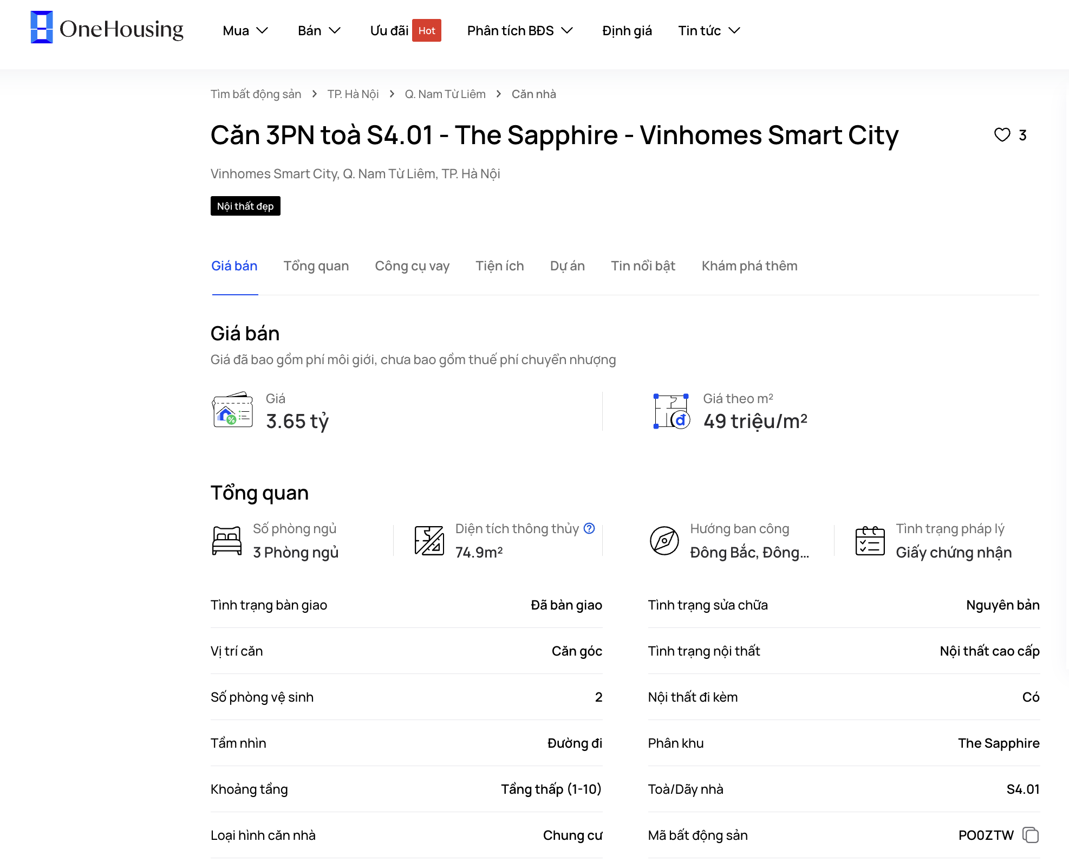This screenshot has height=868, width=1069.
Task: Click the Nội thất cao cấp value
Action: tap(989, 651)
